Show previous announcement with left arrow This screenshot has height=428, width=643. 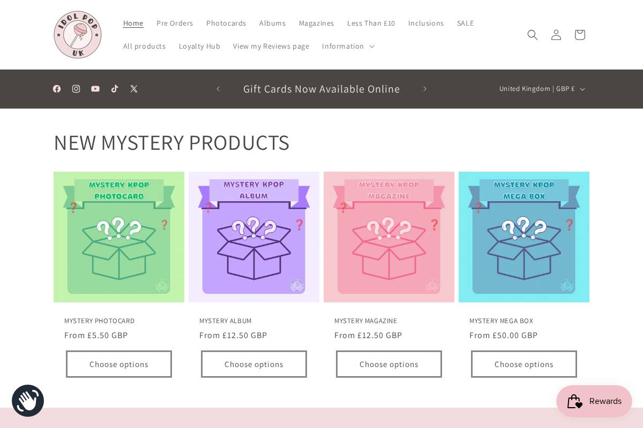218,89
